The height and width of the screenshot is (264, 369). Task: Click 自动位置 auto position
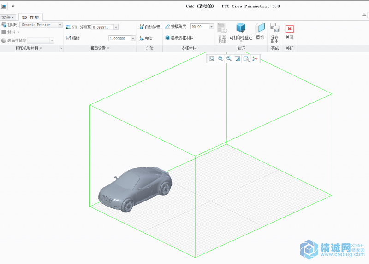click(x=149, y=27)
